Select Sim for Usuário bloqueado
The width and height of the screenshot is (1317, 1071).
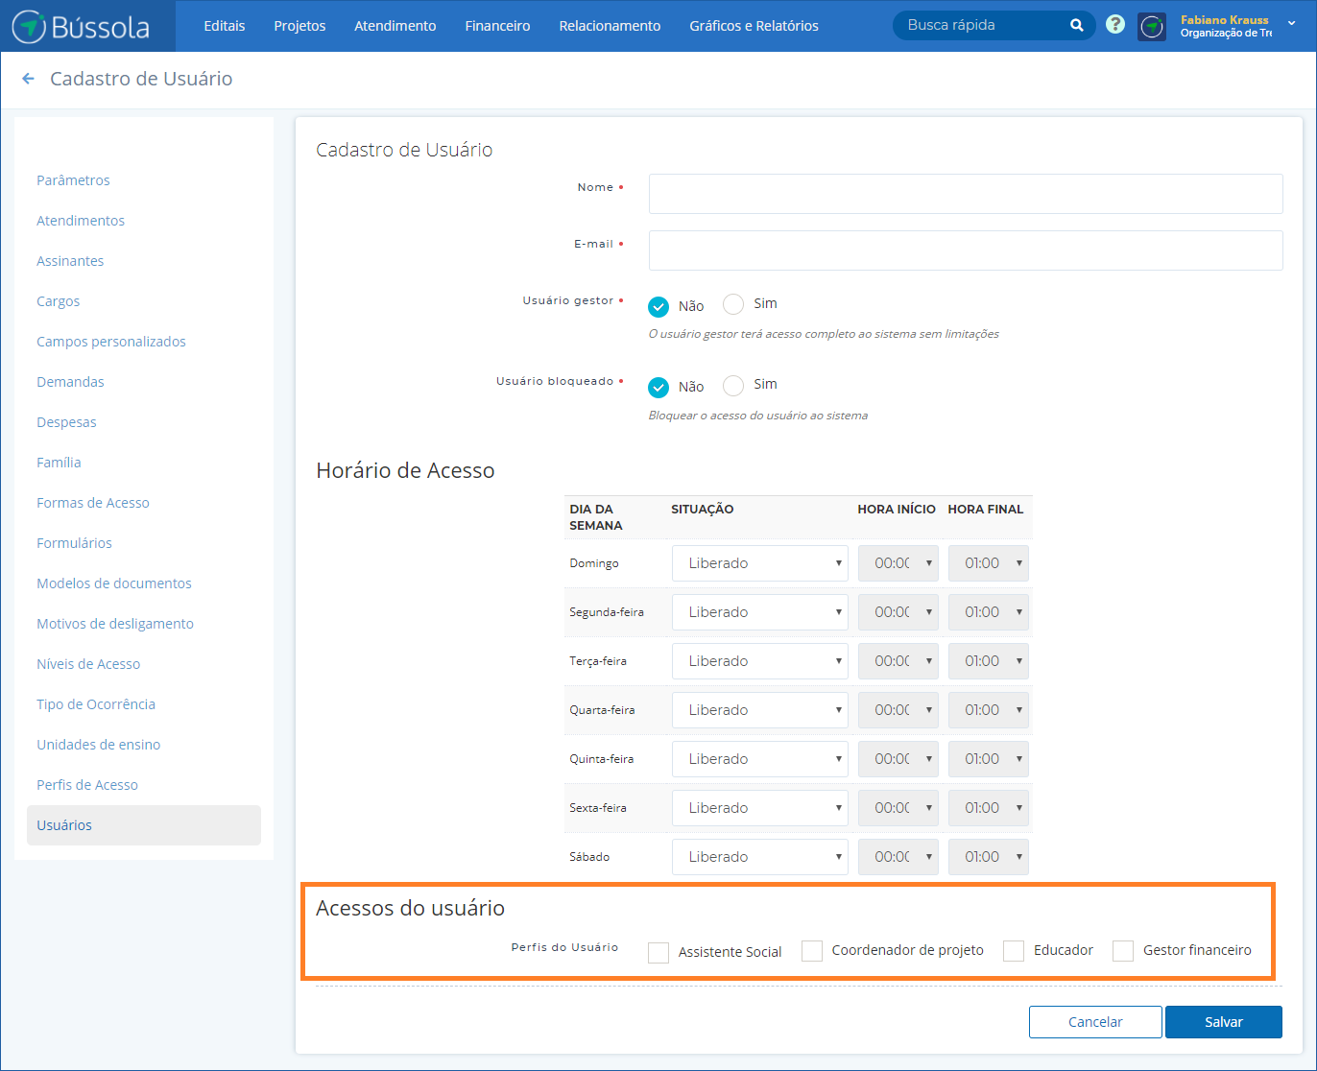coord(733,386)
